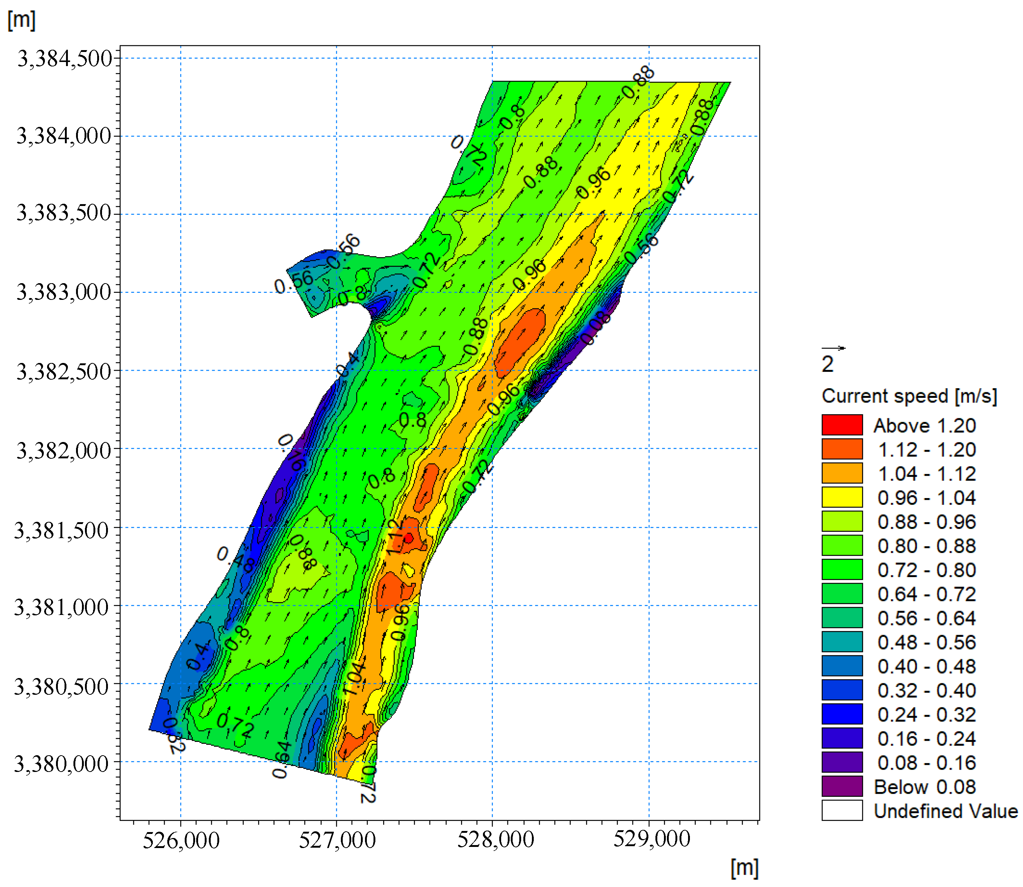Click the 526,000 x-axis label
1023x887 pixels.
(x=181, y=840)
